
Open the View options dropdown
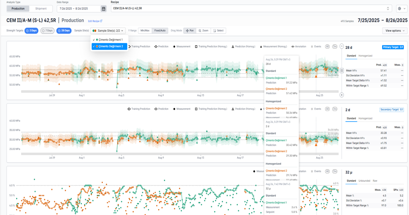tap(395, 31)
